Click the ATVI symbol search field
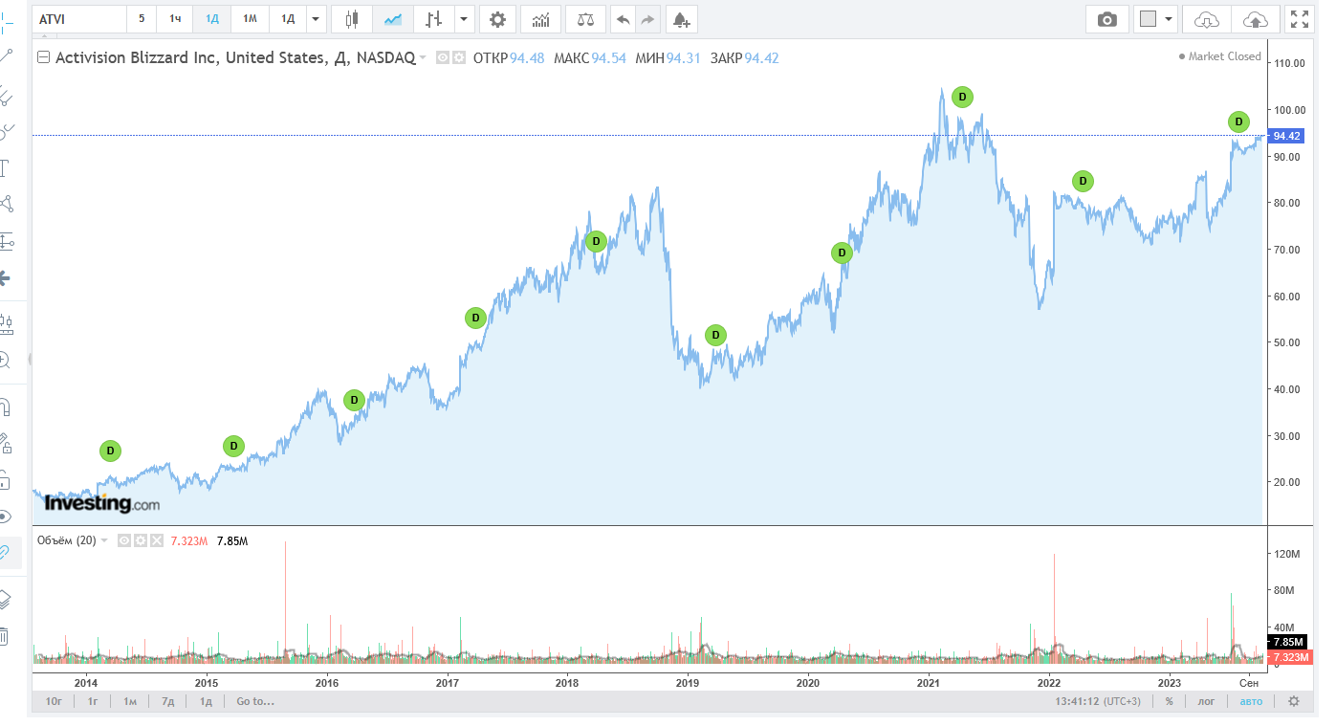The width and height of the screenshot is (1336, 726). (x=79, y=19)
